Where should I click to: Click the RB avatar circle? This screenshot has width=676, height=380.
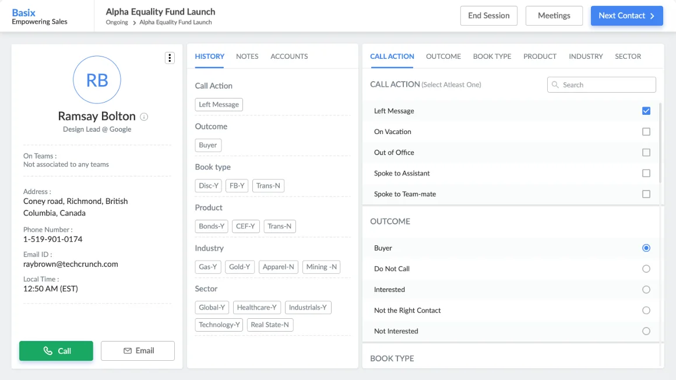[97, 80]
